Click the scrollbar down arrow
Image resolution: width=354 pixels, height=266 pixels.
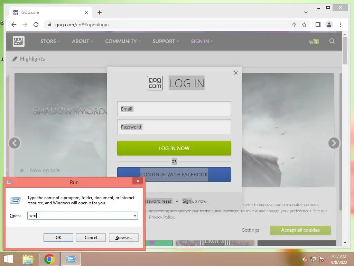tap(345, 243)
